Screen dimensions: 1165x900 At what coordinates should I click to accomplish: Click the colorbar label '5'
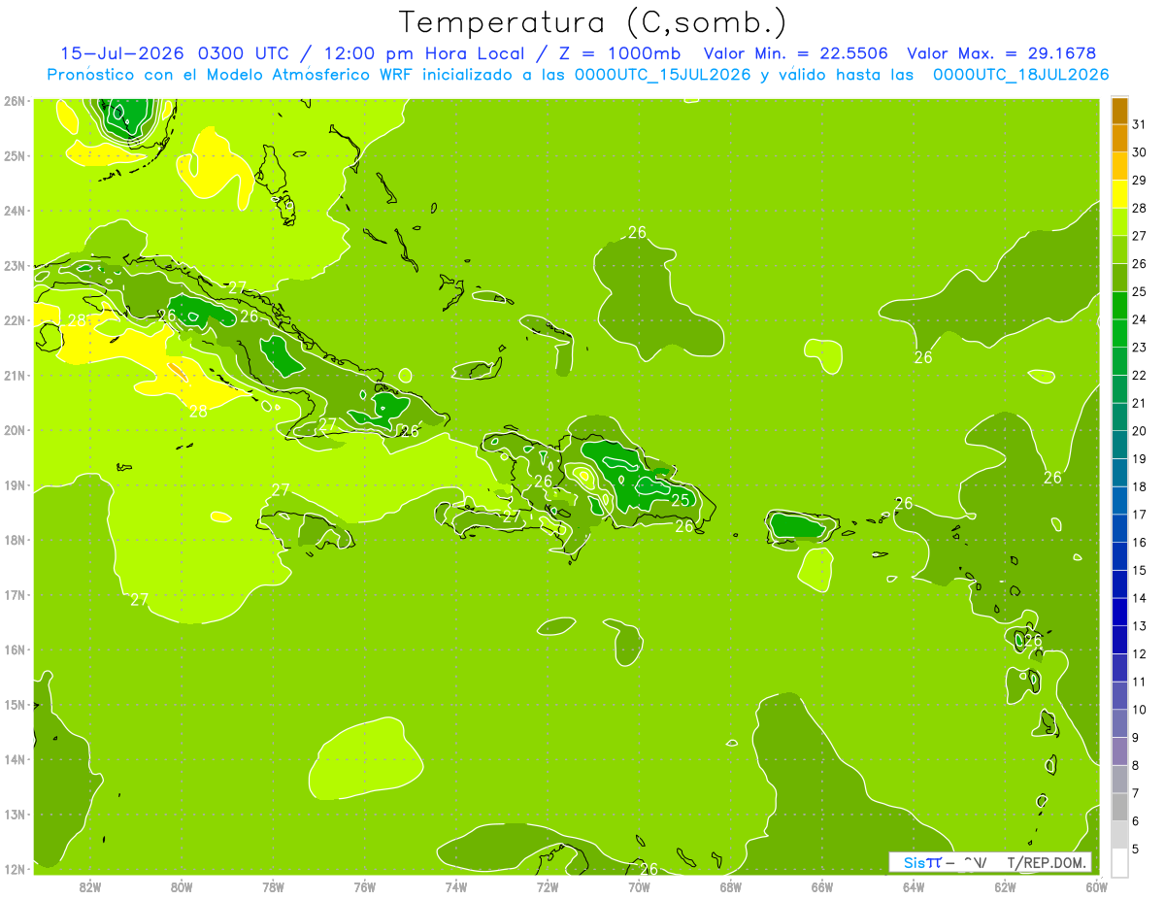coord(1136,849)
